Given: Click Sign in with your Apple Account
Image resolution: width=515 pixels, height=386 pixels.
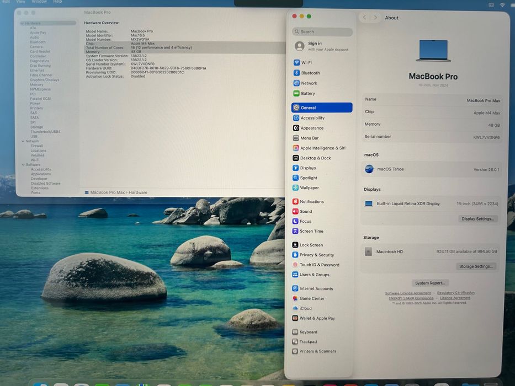Looking at the screenshot, I should 322,46.
